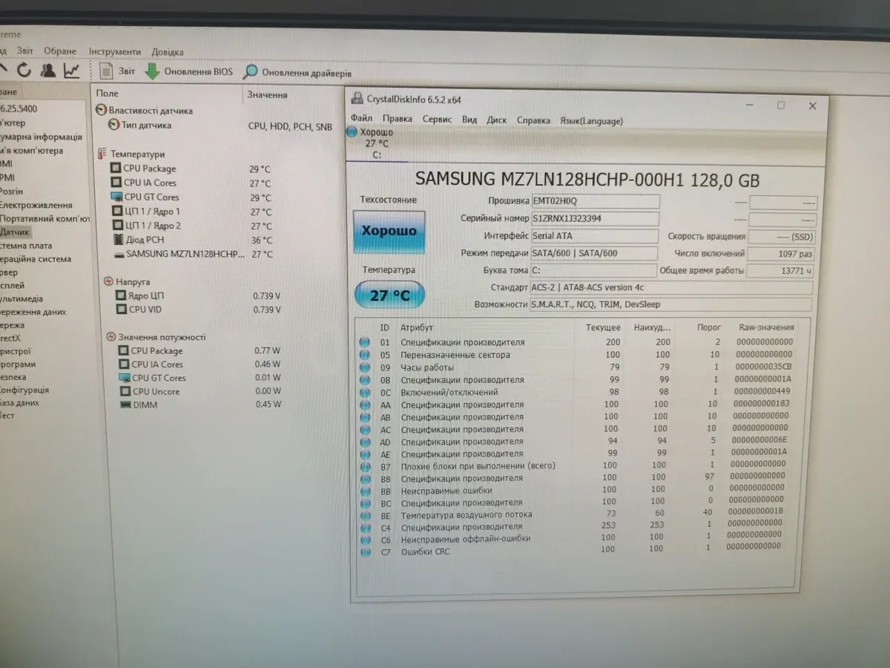This screenshot has height=668, width=890.
Task: Click the Серийный номер value field
Action: coord(595,219)
